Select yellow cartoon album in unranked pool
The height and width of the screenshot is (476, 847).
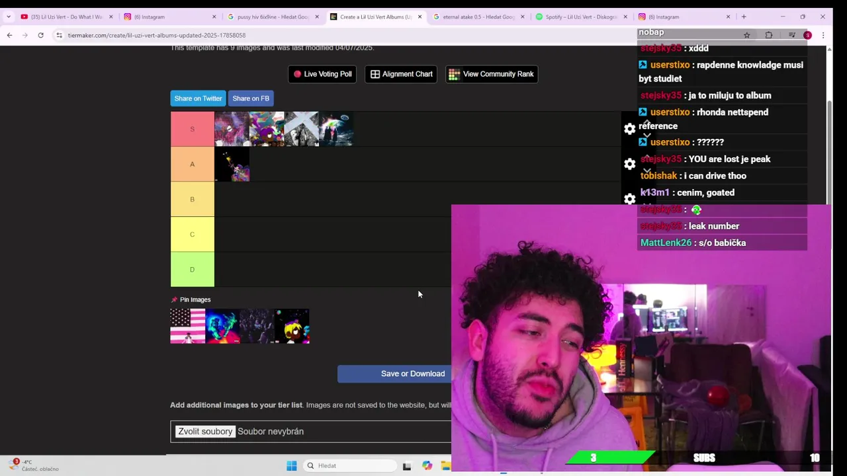click(x=292, y=327)
